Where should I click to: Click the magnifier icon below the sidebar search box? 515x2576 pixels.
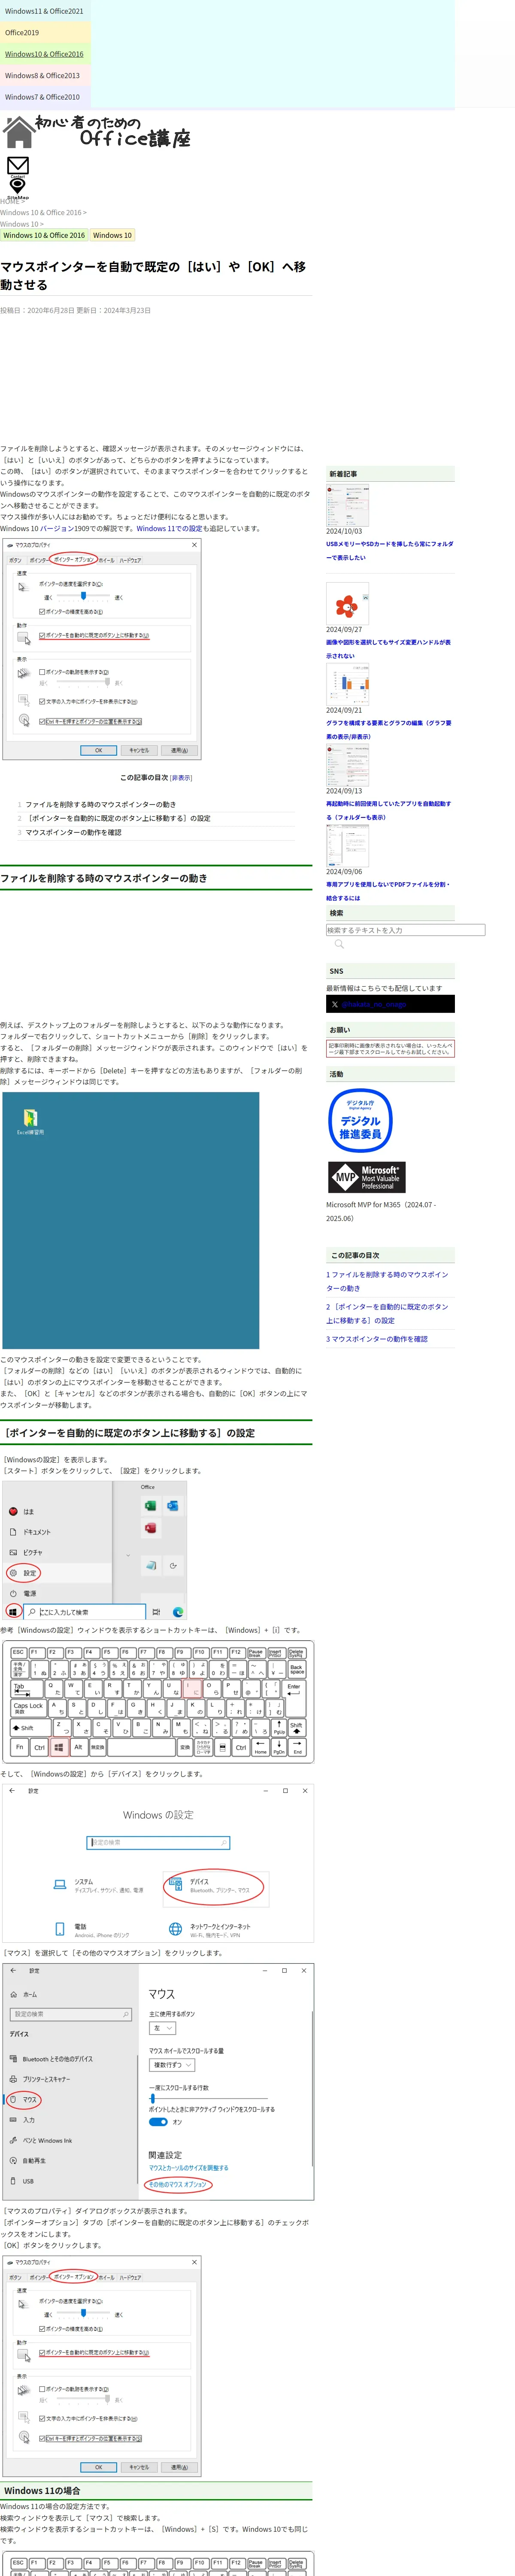point(339,944)
